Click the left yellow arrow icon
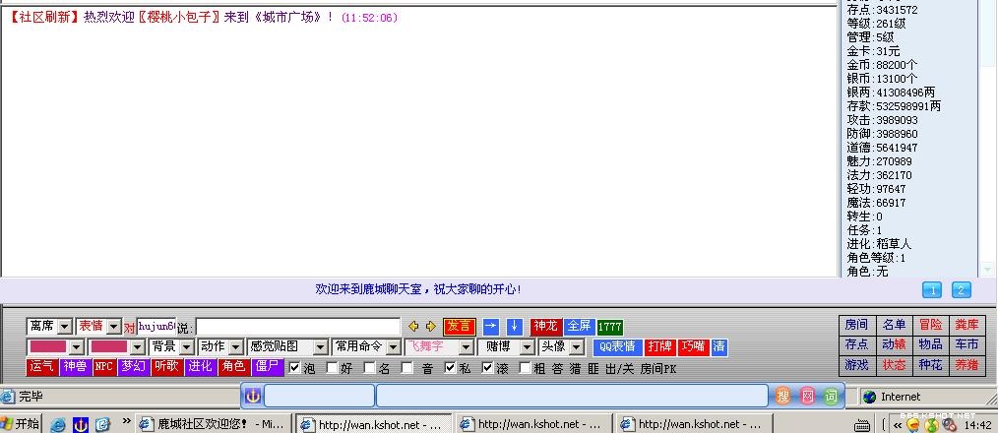The height and width of the screenshot is (433, 998). coord(414,327)
